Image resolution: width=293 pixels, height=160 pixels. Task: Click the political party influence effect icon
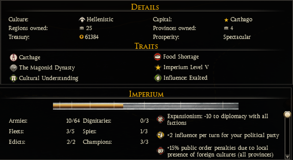tap(160, 135)
